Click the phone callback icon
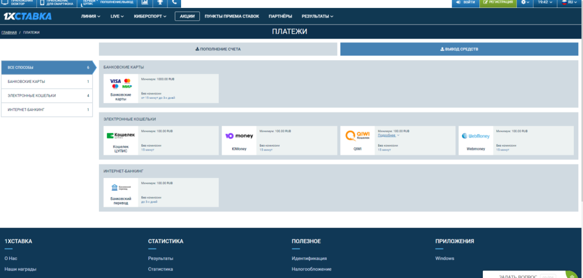 click(x=174, y=3)
